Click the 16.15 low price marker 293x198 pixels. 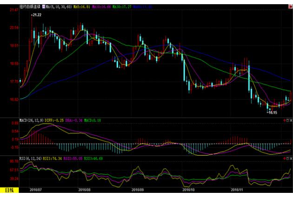point(271,112)
